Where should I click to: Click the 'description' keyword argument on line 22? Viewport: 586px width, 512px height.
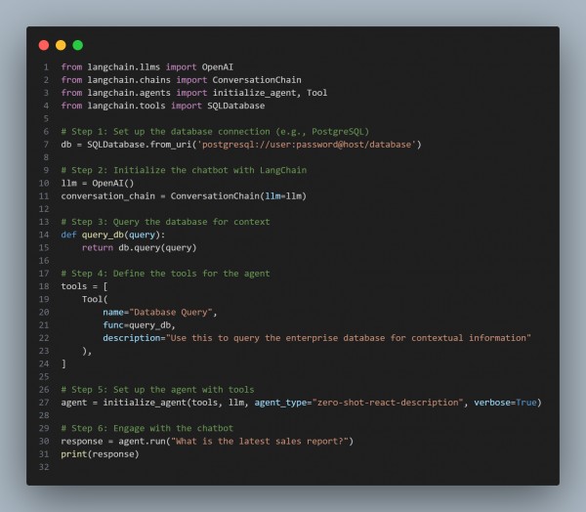coord(132,338)
